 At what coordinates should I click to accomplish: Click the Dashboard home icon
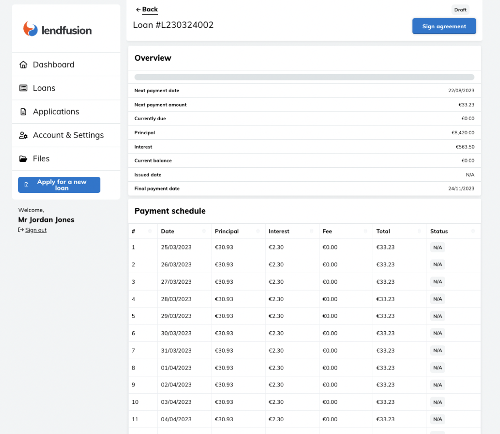pyautogui.click(x=23, y=64)
